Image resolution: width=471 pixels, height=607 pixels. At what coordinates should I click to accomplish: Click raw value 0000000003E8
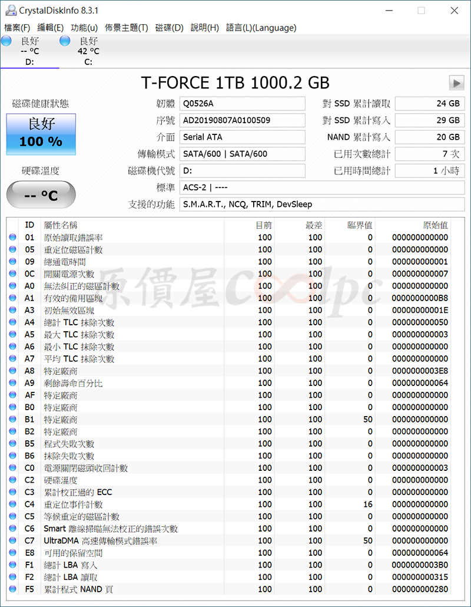coord(420,371)
